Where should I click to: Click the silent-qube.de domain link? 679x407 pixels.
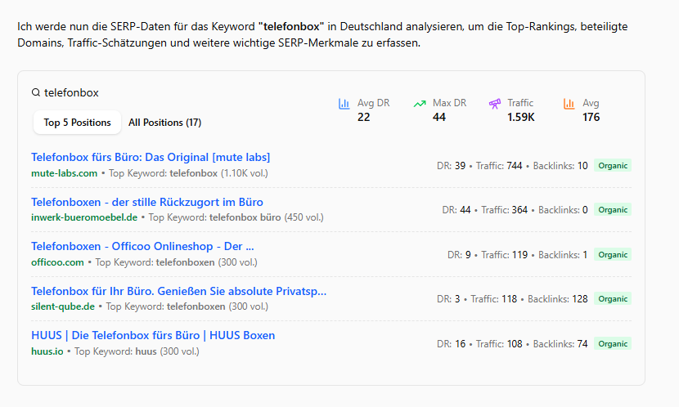point(63,306)
